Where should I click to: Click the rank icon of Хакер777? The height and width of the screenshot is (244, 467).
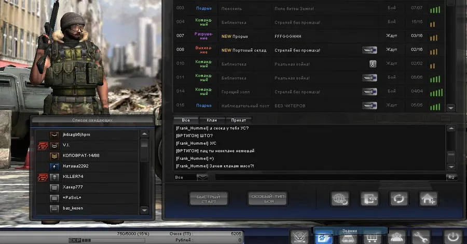54,188
